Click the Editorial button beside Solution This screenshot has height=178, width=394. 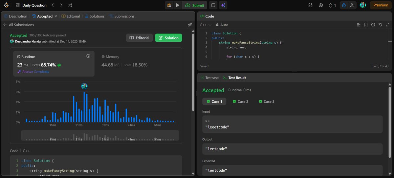point(140,38)
